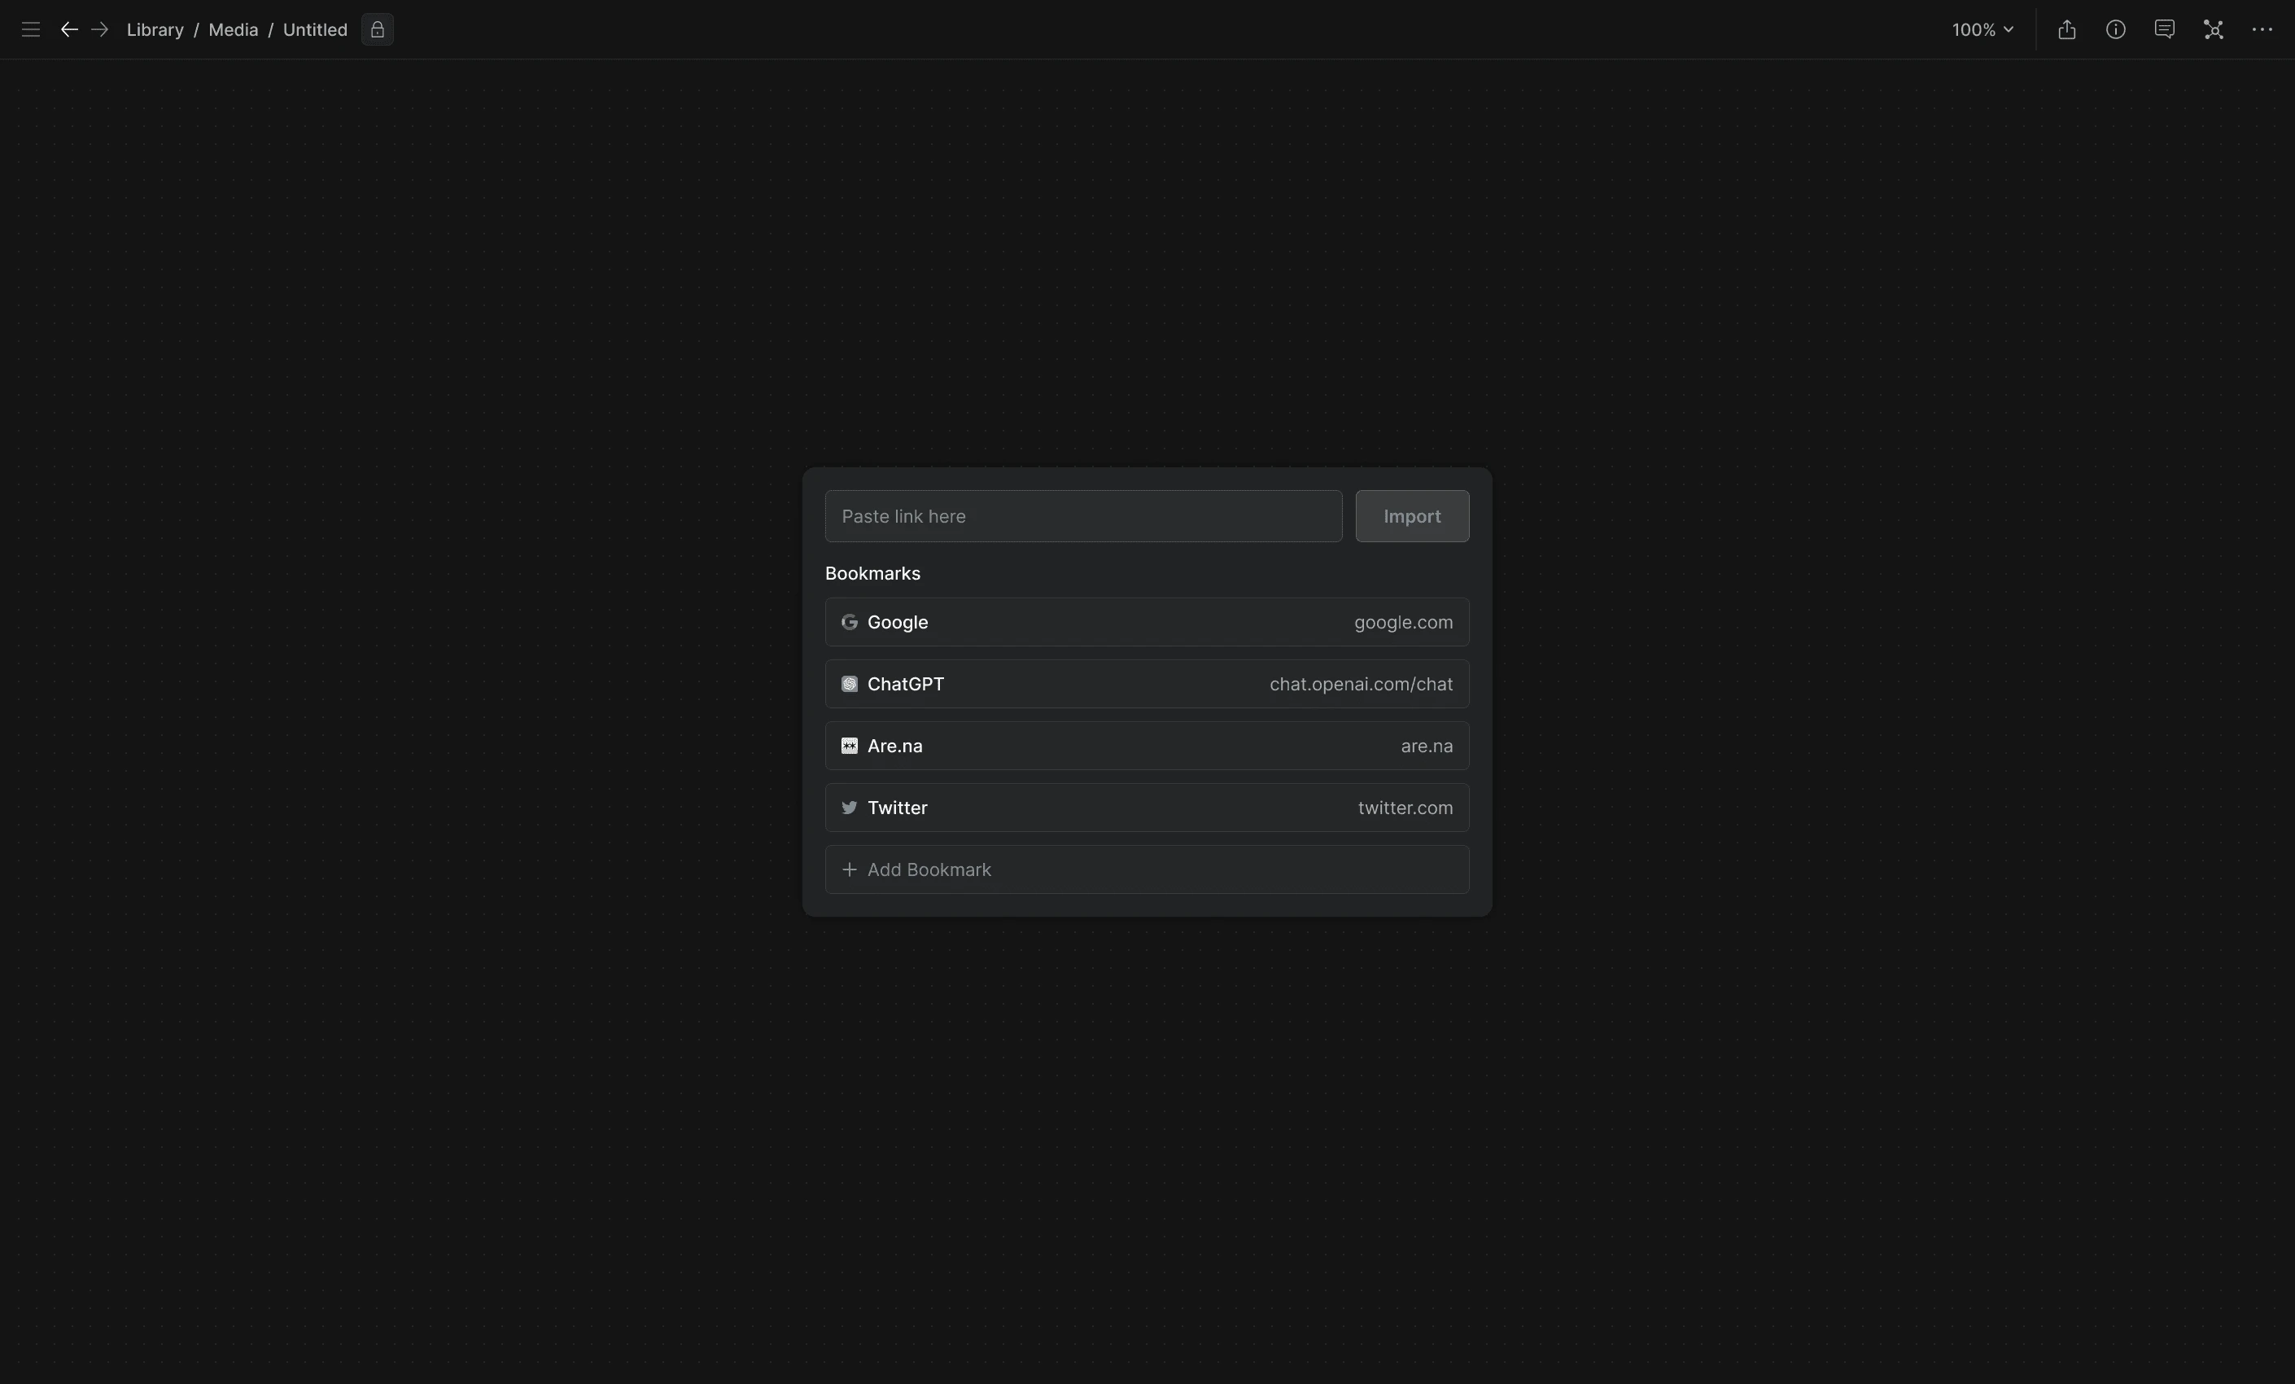Open the comments icon
Screen dimensions: 2295x1384
pos(2165,30)
